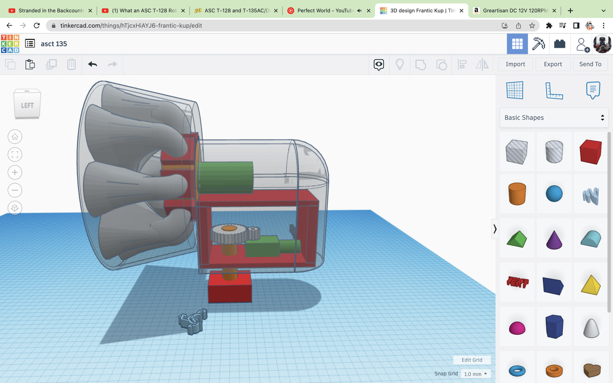Open the designs list icon
Screen dimensions: 613x383
click(30, 44)
